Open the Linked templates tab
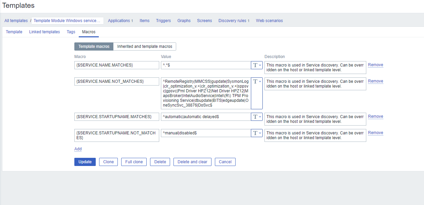 pyautogui.click(x=44, y=32)
